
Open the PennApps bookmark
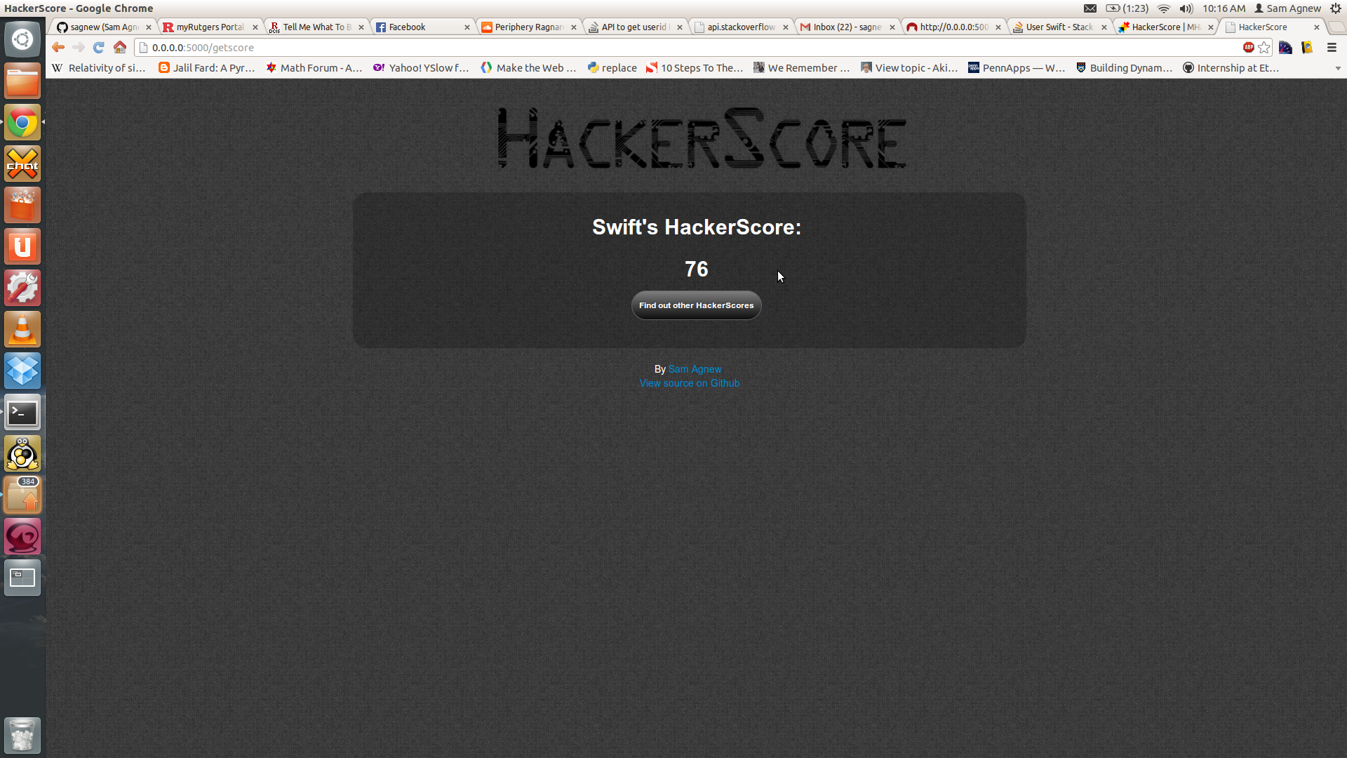tap(1017, 68)
